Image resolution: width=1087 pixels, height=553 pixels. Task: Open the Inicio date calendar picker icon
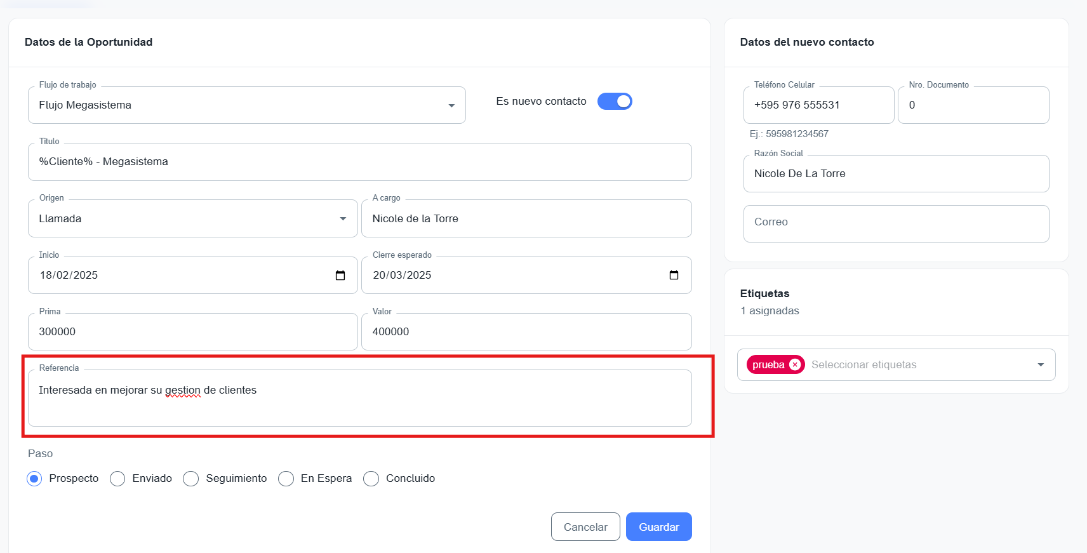coord(340,276)
